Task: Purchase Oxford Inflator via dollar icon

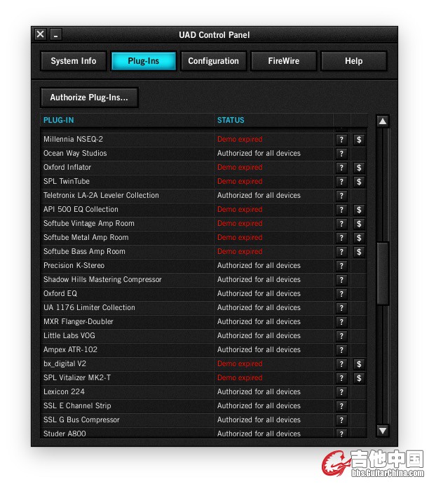Action: [x=359, y=168]
